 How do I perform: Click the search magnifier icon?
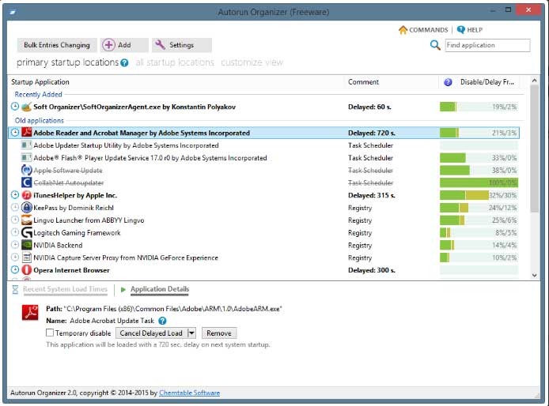click(x=435, y=46)
